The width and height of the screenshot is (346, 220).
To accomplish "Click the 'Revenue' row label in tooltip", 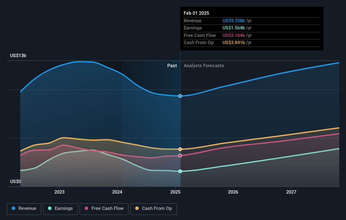I will tap(193, 21).
